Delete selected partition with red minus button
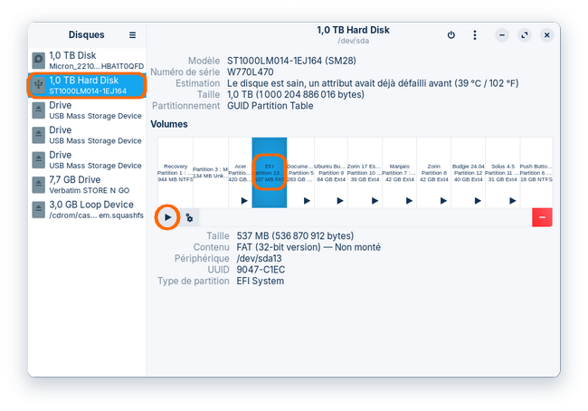This screenshot has height=411, width=588. pyautogui.click(x=543, y=218)
